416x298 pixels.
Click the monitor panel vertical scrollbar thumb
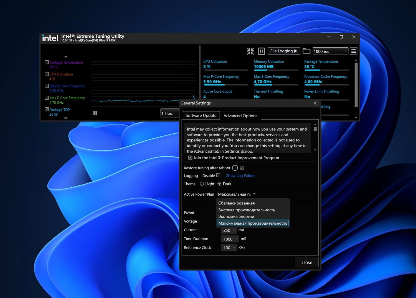[x=356, y=84]
